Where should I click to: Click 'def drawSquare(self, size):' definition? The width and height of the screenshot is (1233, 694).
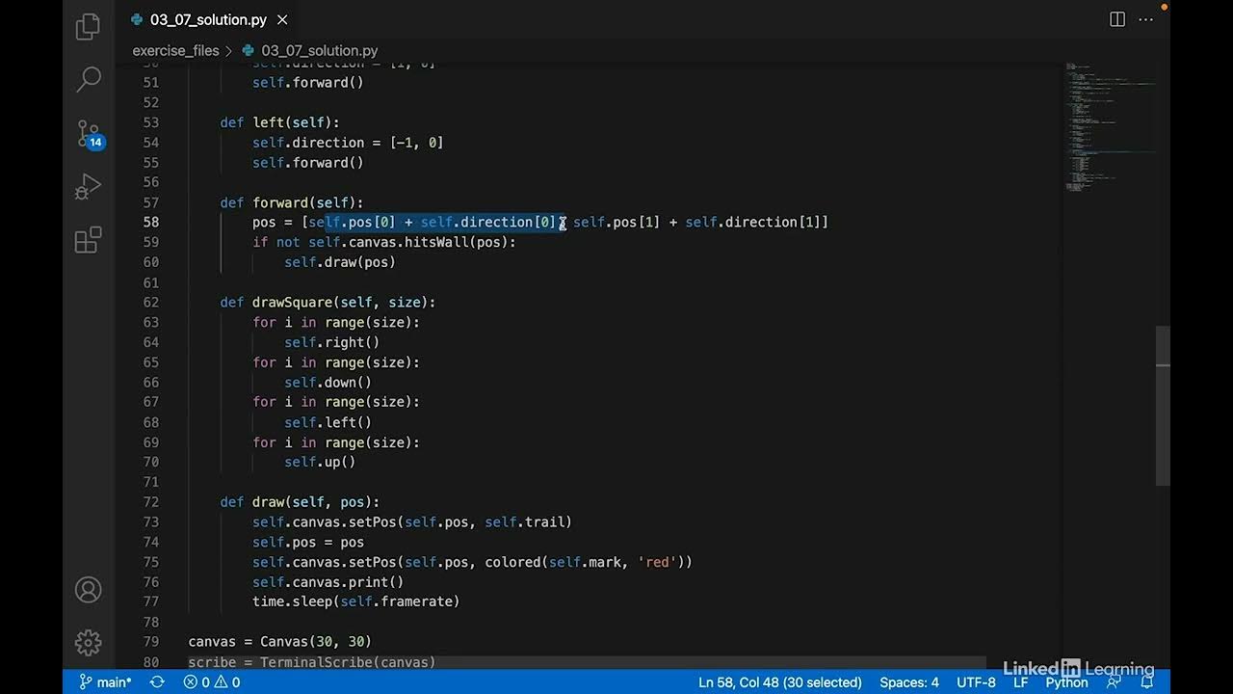[x=328, y=302]
